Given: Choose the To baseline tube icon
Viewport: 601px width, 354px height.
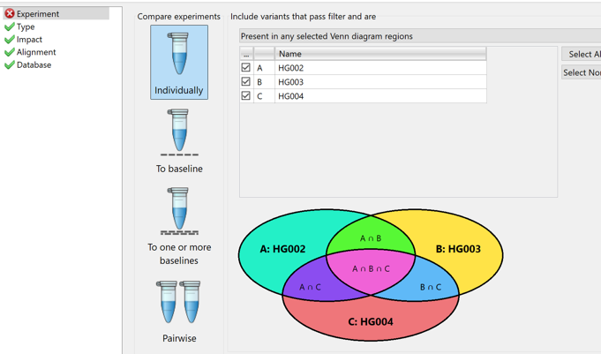Looking at the screenshot, I should [x=179, y=132].
